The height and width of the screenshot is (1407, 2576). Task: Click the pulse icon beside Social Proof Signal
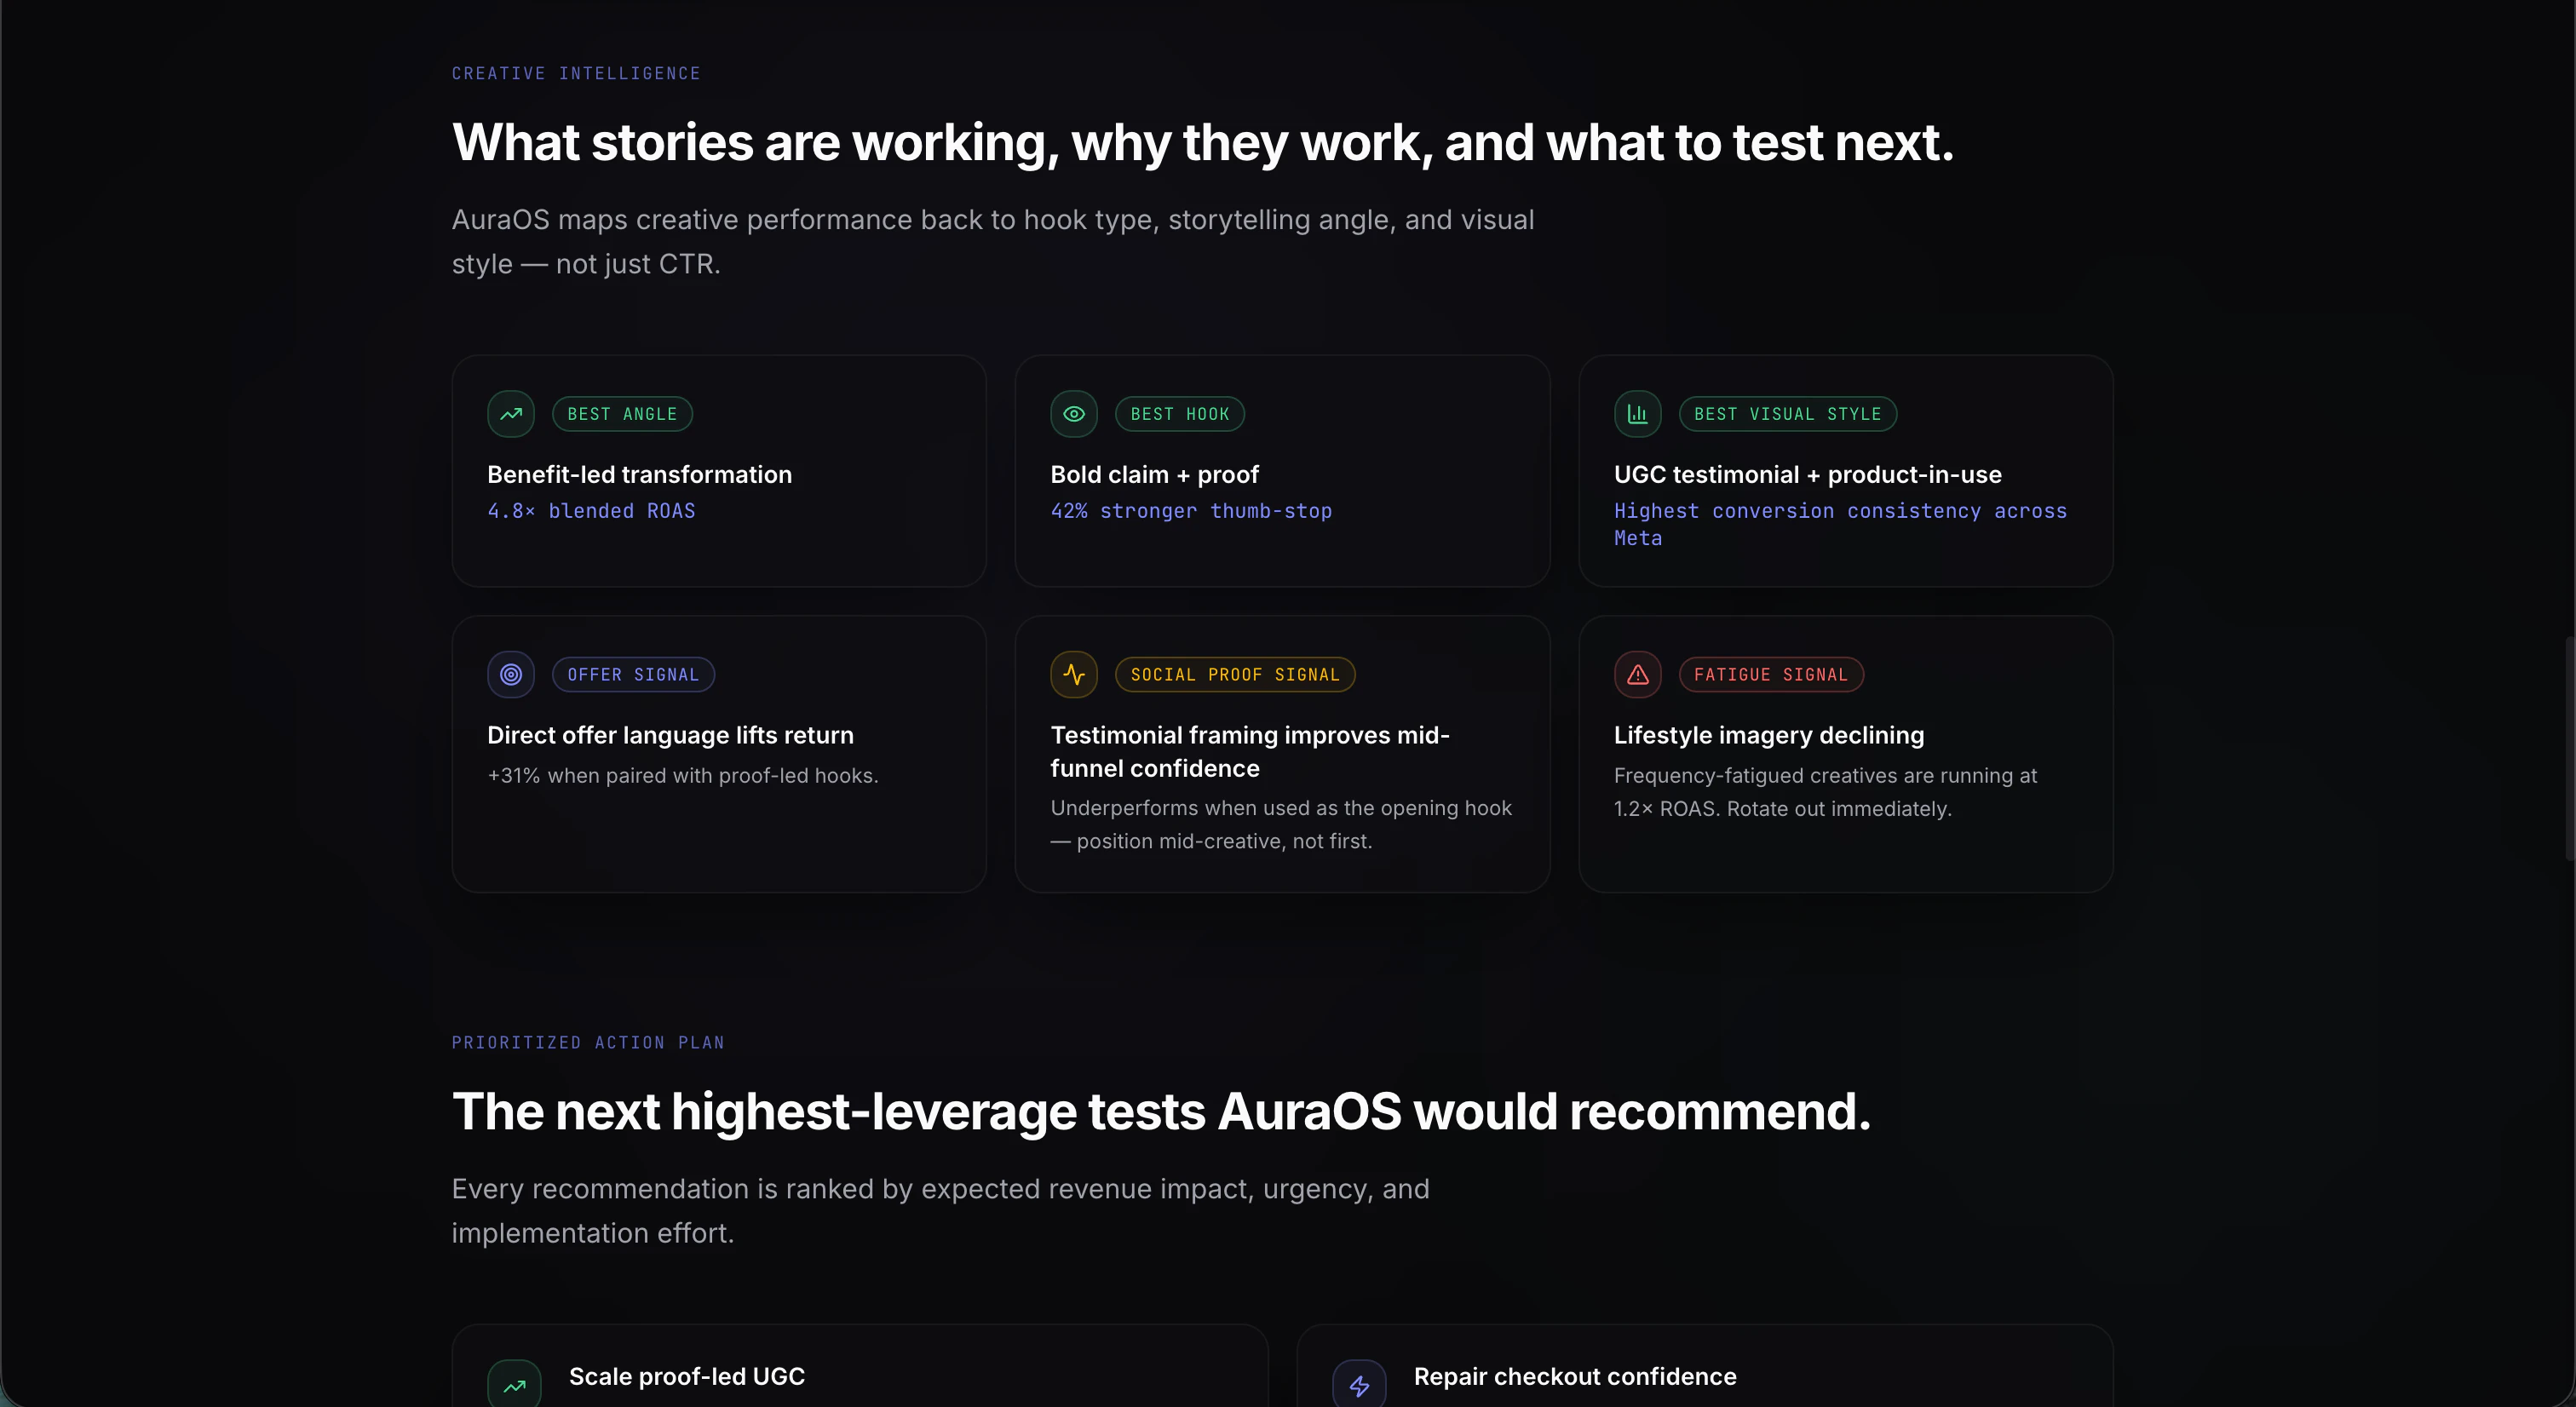click(x=1074, y=675)
